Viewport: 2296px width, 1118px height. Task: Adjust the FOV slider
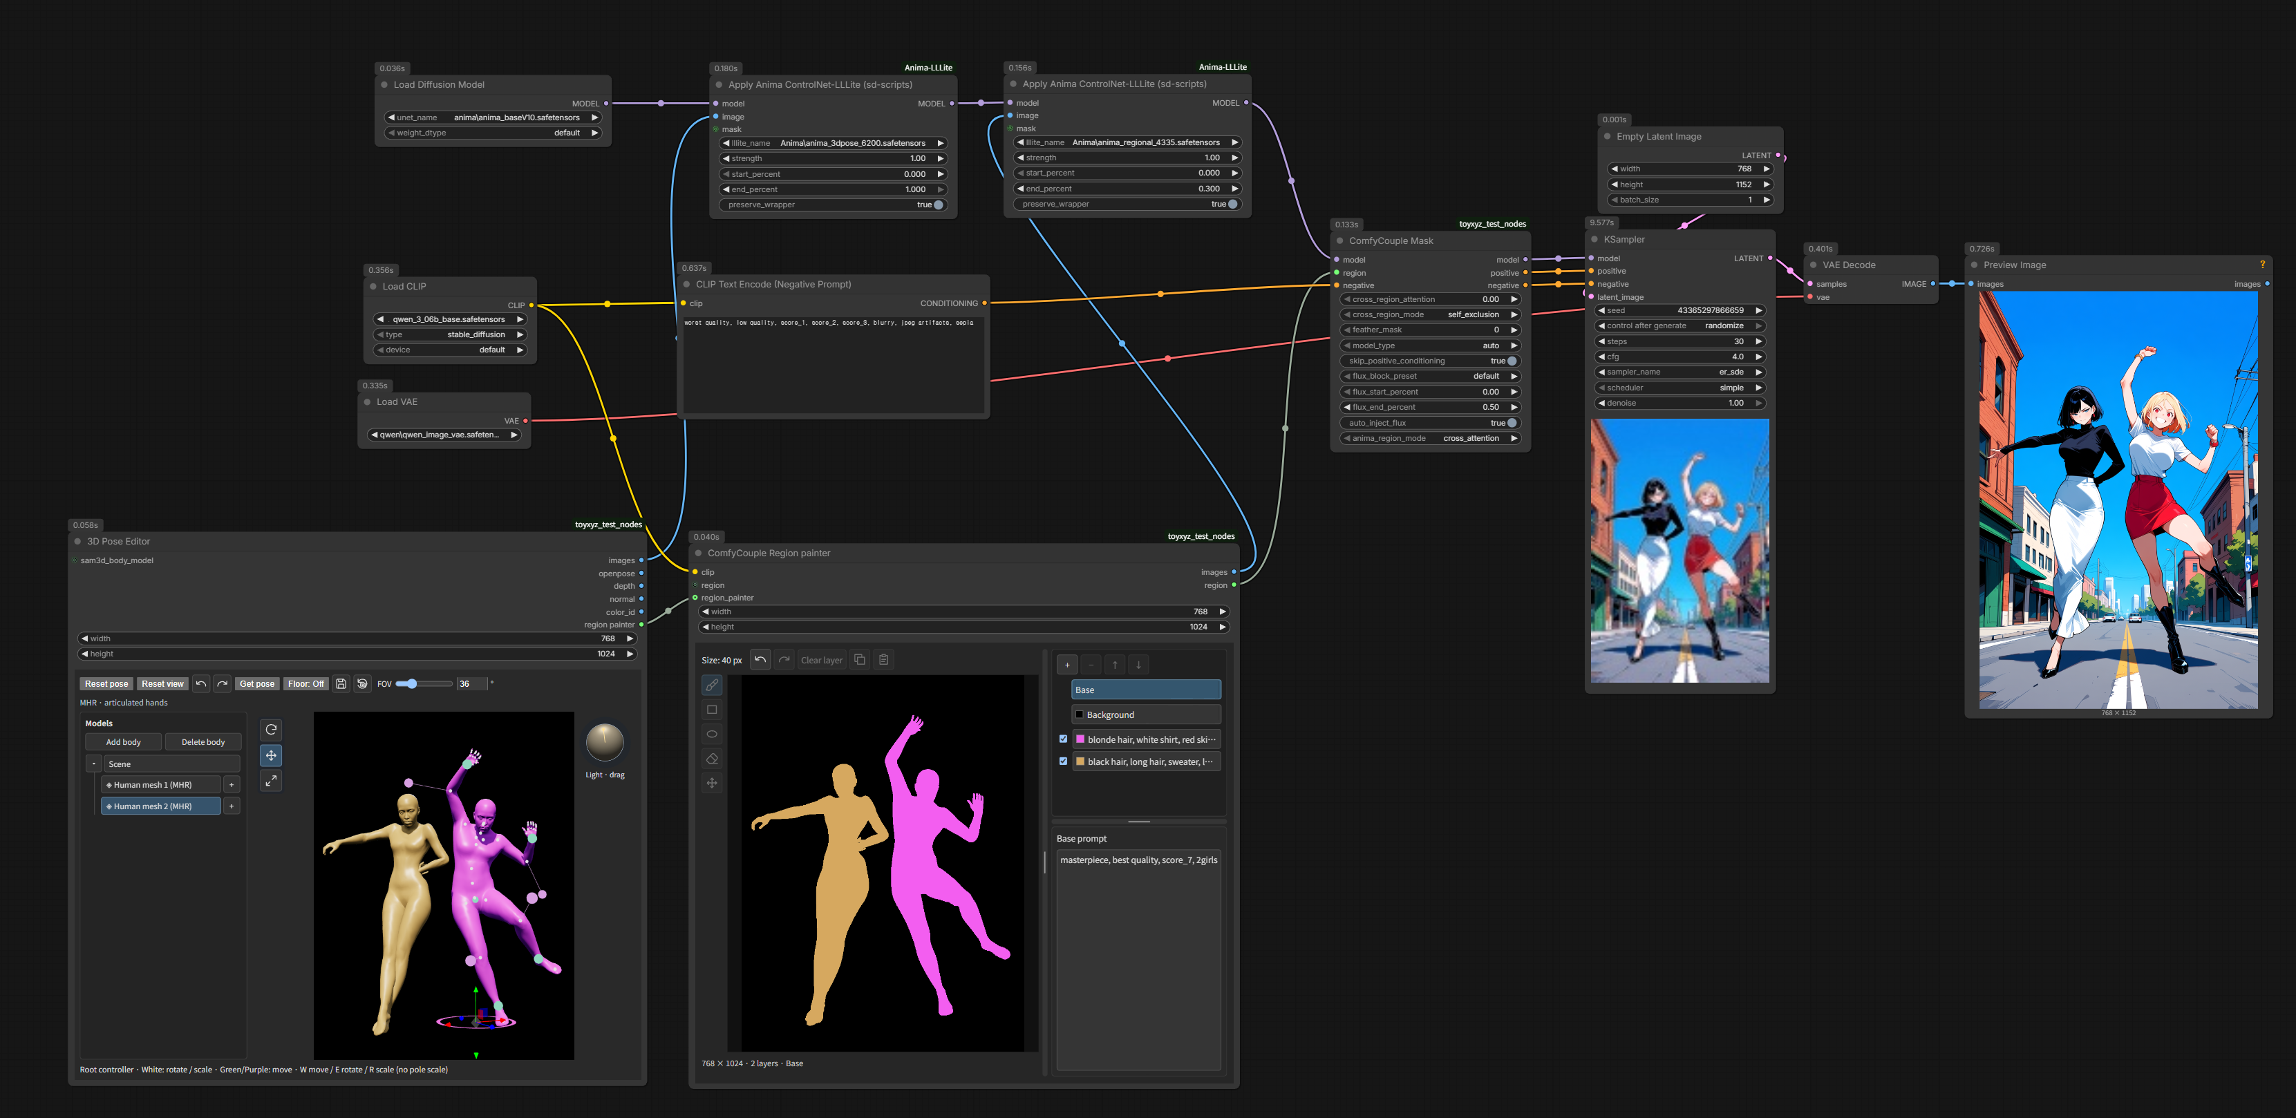coord(424,684)
